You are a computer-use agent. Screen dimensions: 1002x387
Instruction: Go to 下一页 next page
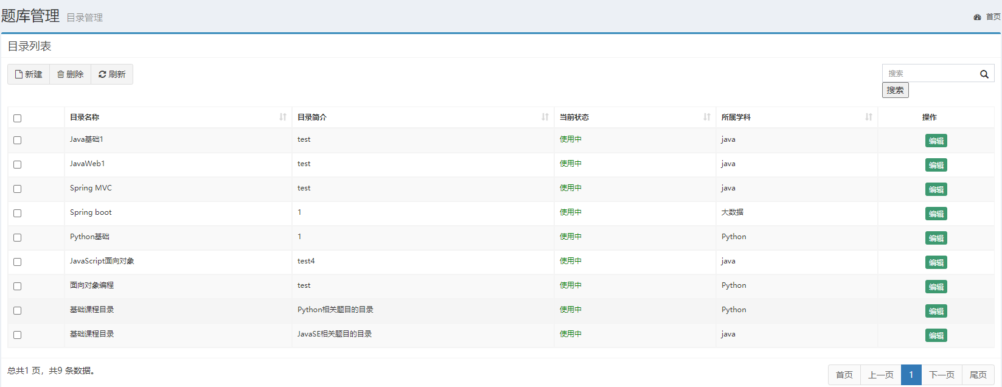[942, 375]
